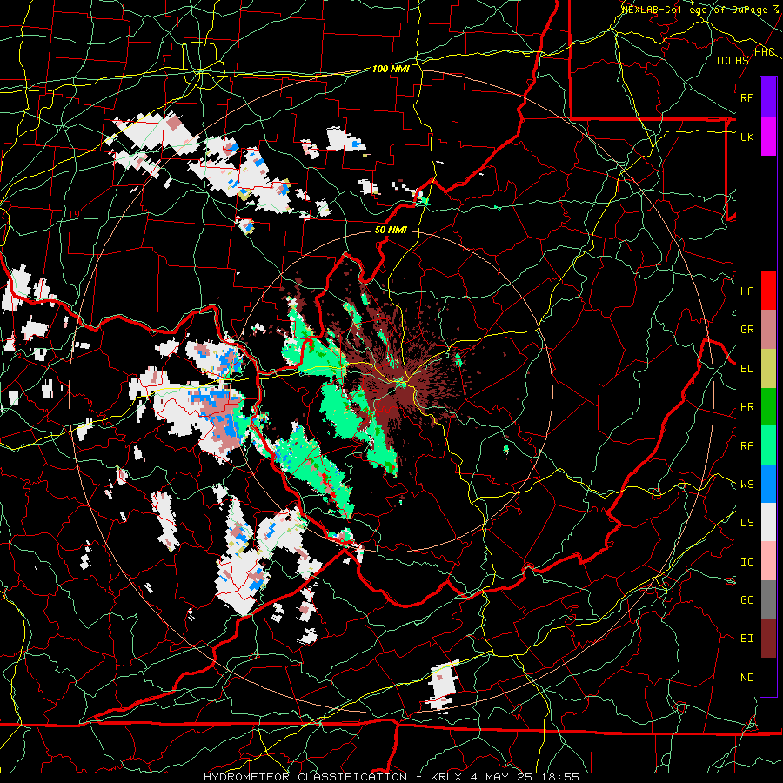Screen dimensions: 783x783
Task: Click the ND legend label
Action: [746, 677]
